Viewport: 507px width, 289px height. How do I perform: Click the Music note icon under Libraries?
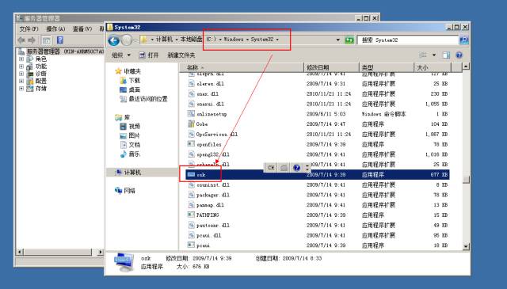coord(124,154)
